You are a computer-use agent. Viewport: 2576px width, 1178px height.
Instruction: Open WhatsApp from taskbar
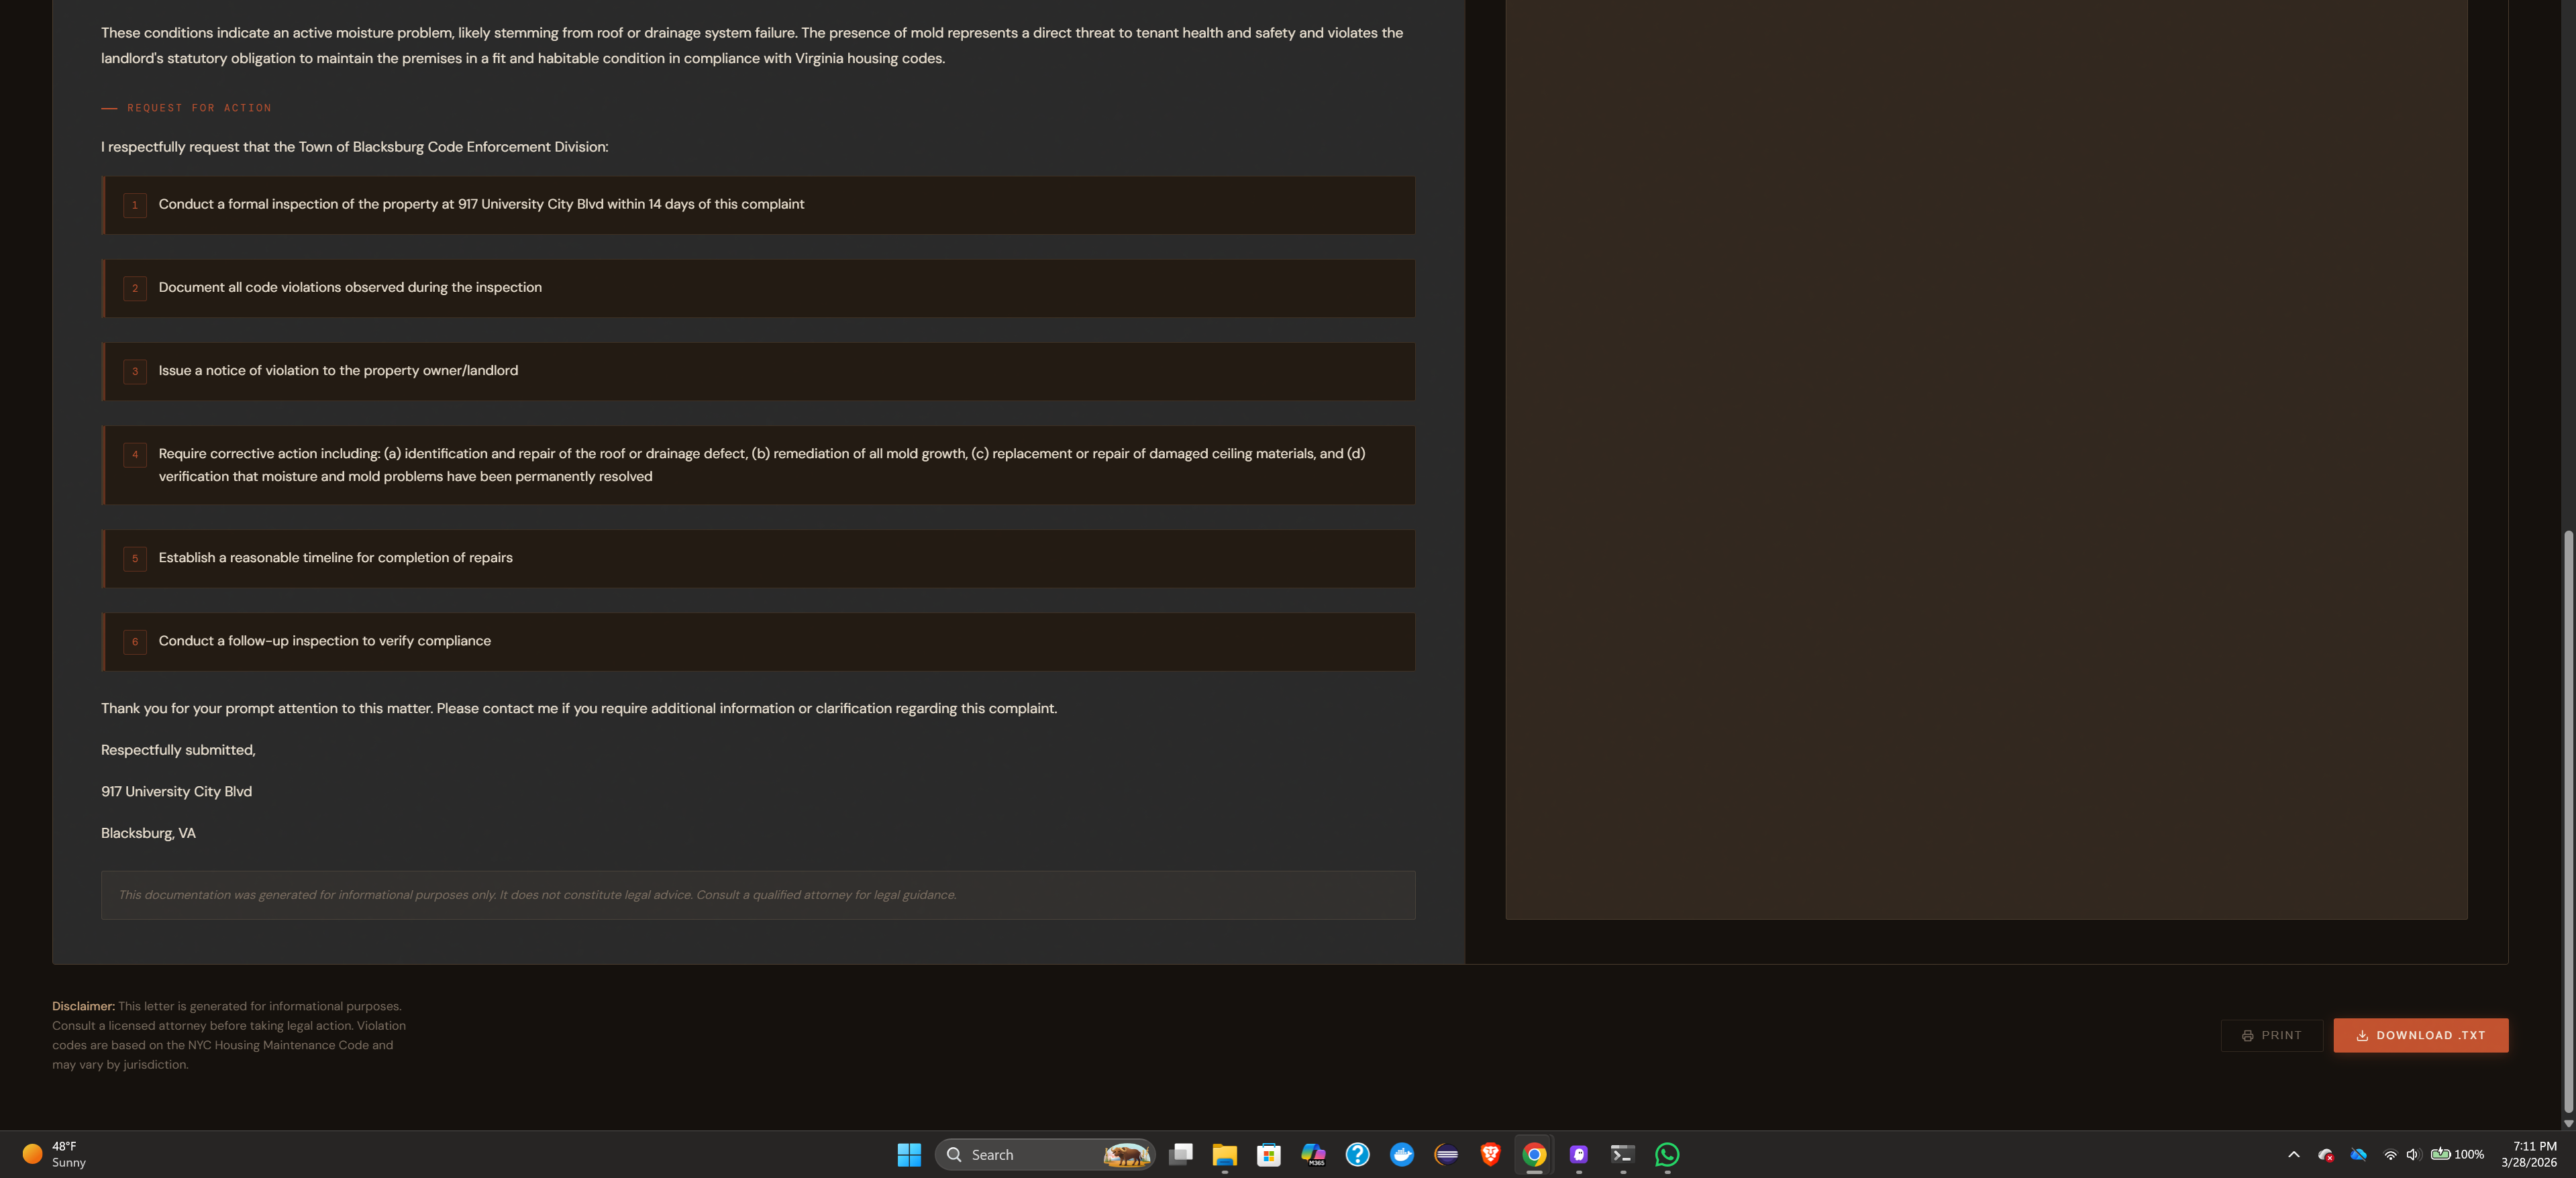(1667, 1154)
